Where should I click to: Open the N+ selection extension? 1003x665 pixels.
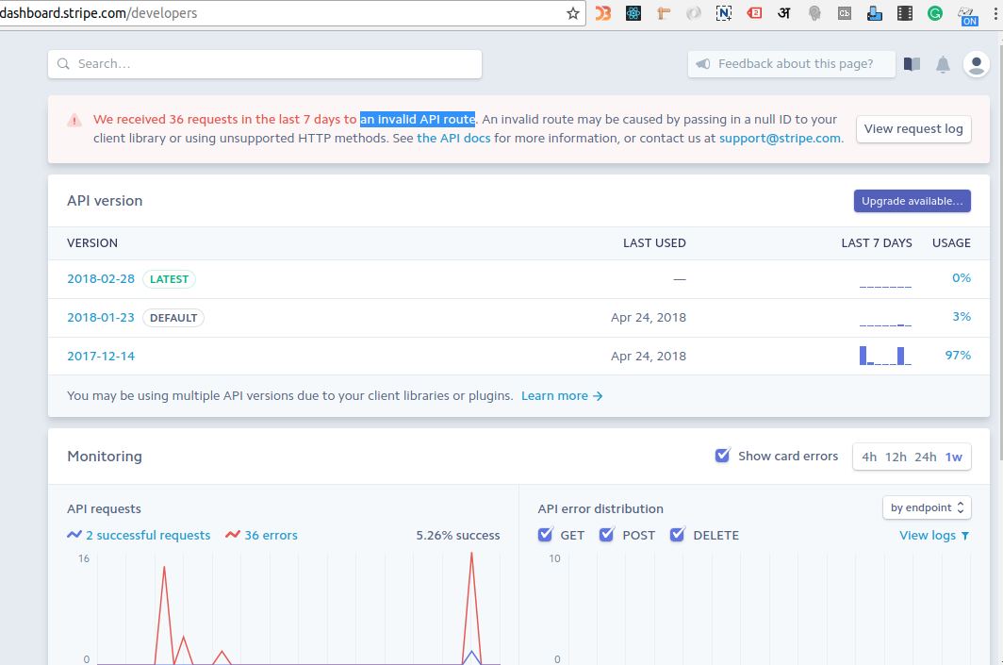click(x=723, y=13)
